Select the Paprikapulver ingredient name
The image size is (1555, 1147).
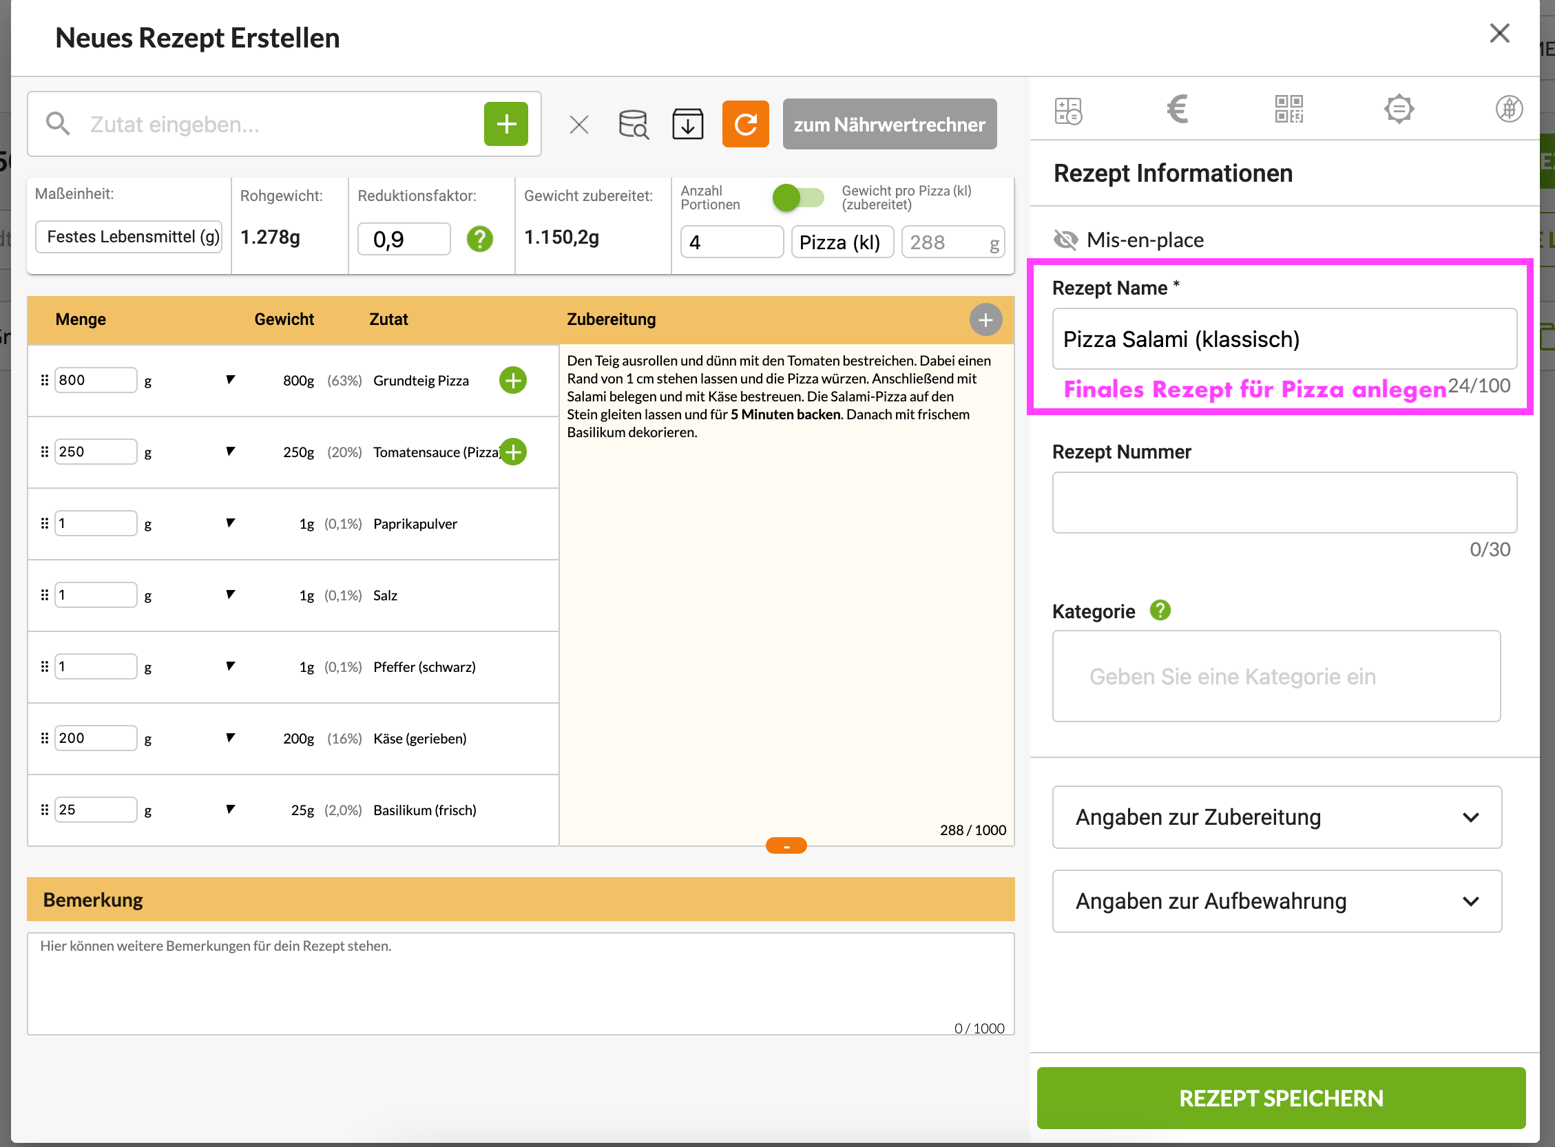pyautogui.click(x=415, y=524)
